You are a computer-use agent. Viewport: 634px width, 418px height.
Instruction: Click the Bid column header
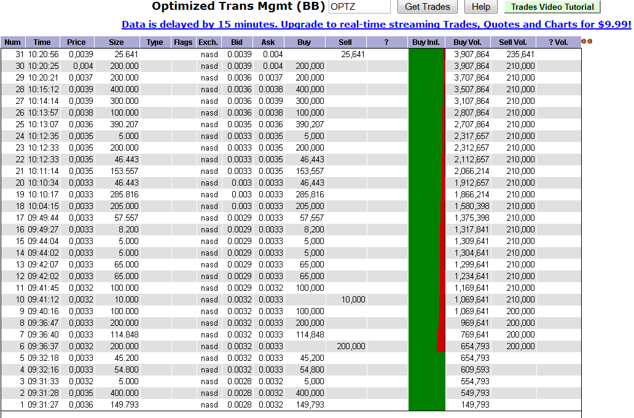point(237,42)
